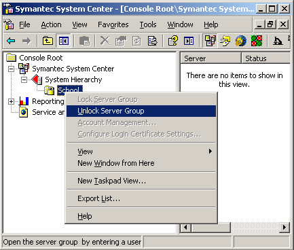Click the title bar application icon
Screen dimensions: 294x250
tap(9, 9)
